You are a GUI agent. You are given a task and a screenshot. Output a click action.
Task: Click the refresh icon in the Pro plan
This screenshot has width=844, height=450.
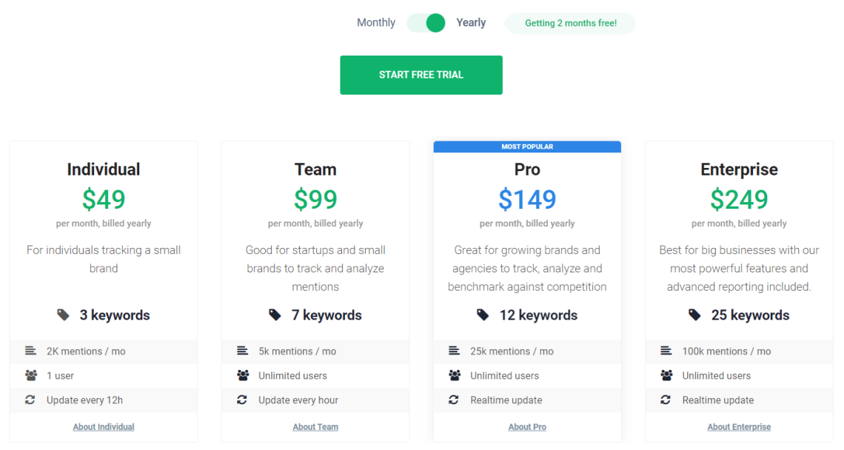click(455, 400)
